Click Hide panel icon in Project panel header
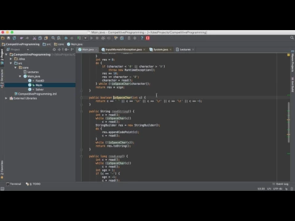The height and width of the screenshot is (221, 295). coord(72,50)
